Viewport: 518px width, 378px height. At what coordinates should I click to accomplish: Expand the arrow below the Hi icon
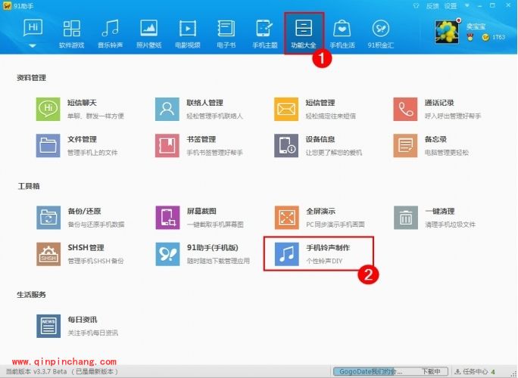[33, 46]
